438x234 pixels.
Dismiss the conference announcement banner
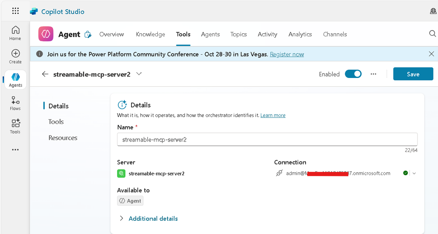tap(431, 54)
